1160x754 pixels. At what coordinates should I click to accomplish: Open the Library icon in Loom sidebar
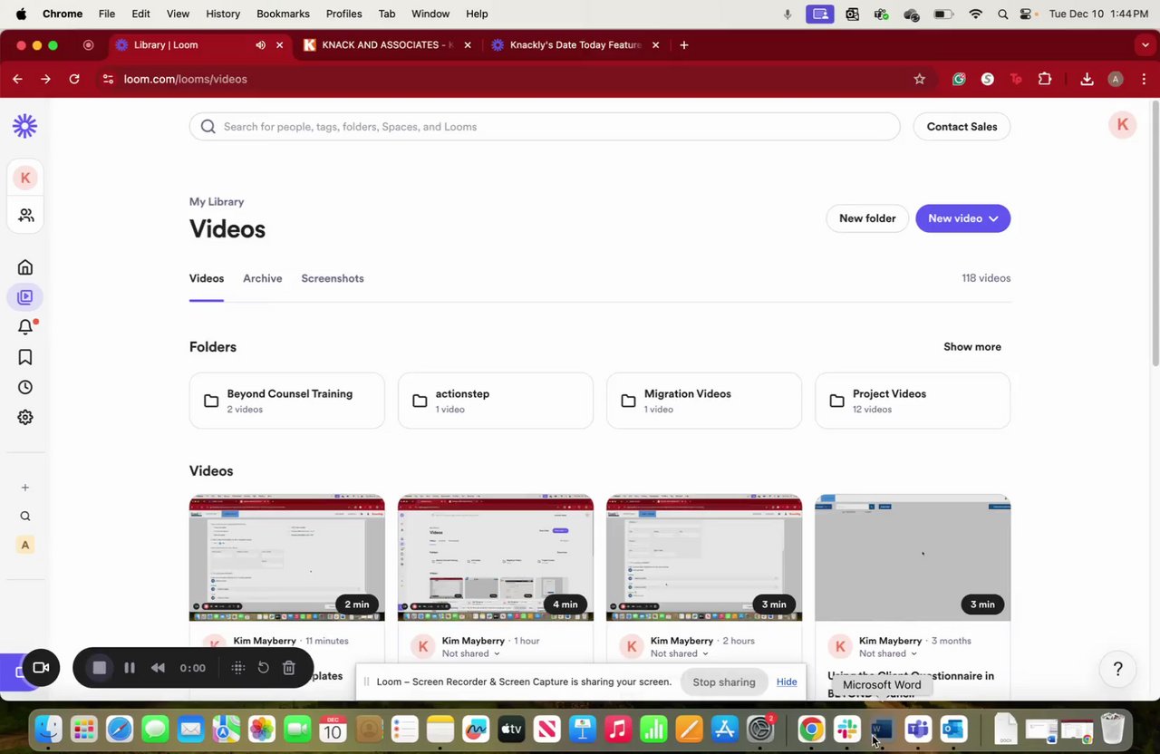coord(25,297)
